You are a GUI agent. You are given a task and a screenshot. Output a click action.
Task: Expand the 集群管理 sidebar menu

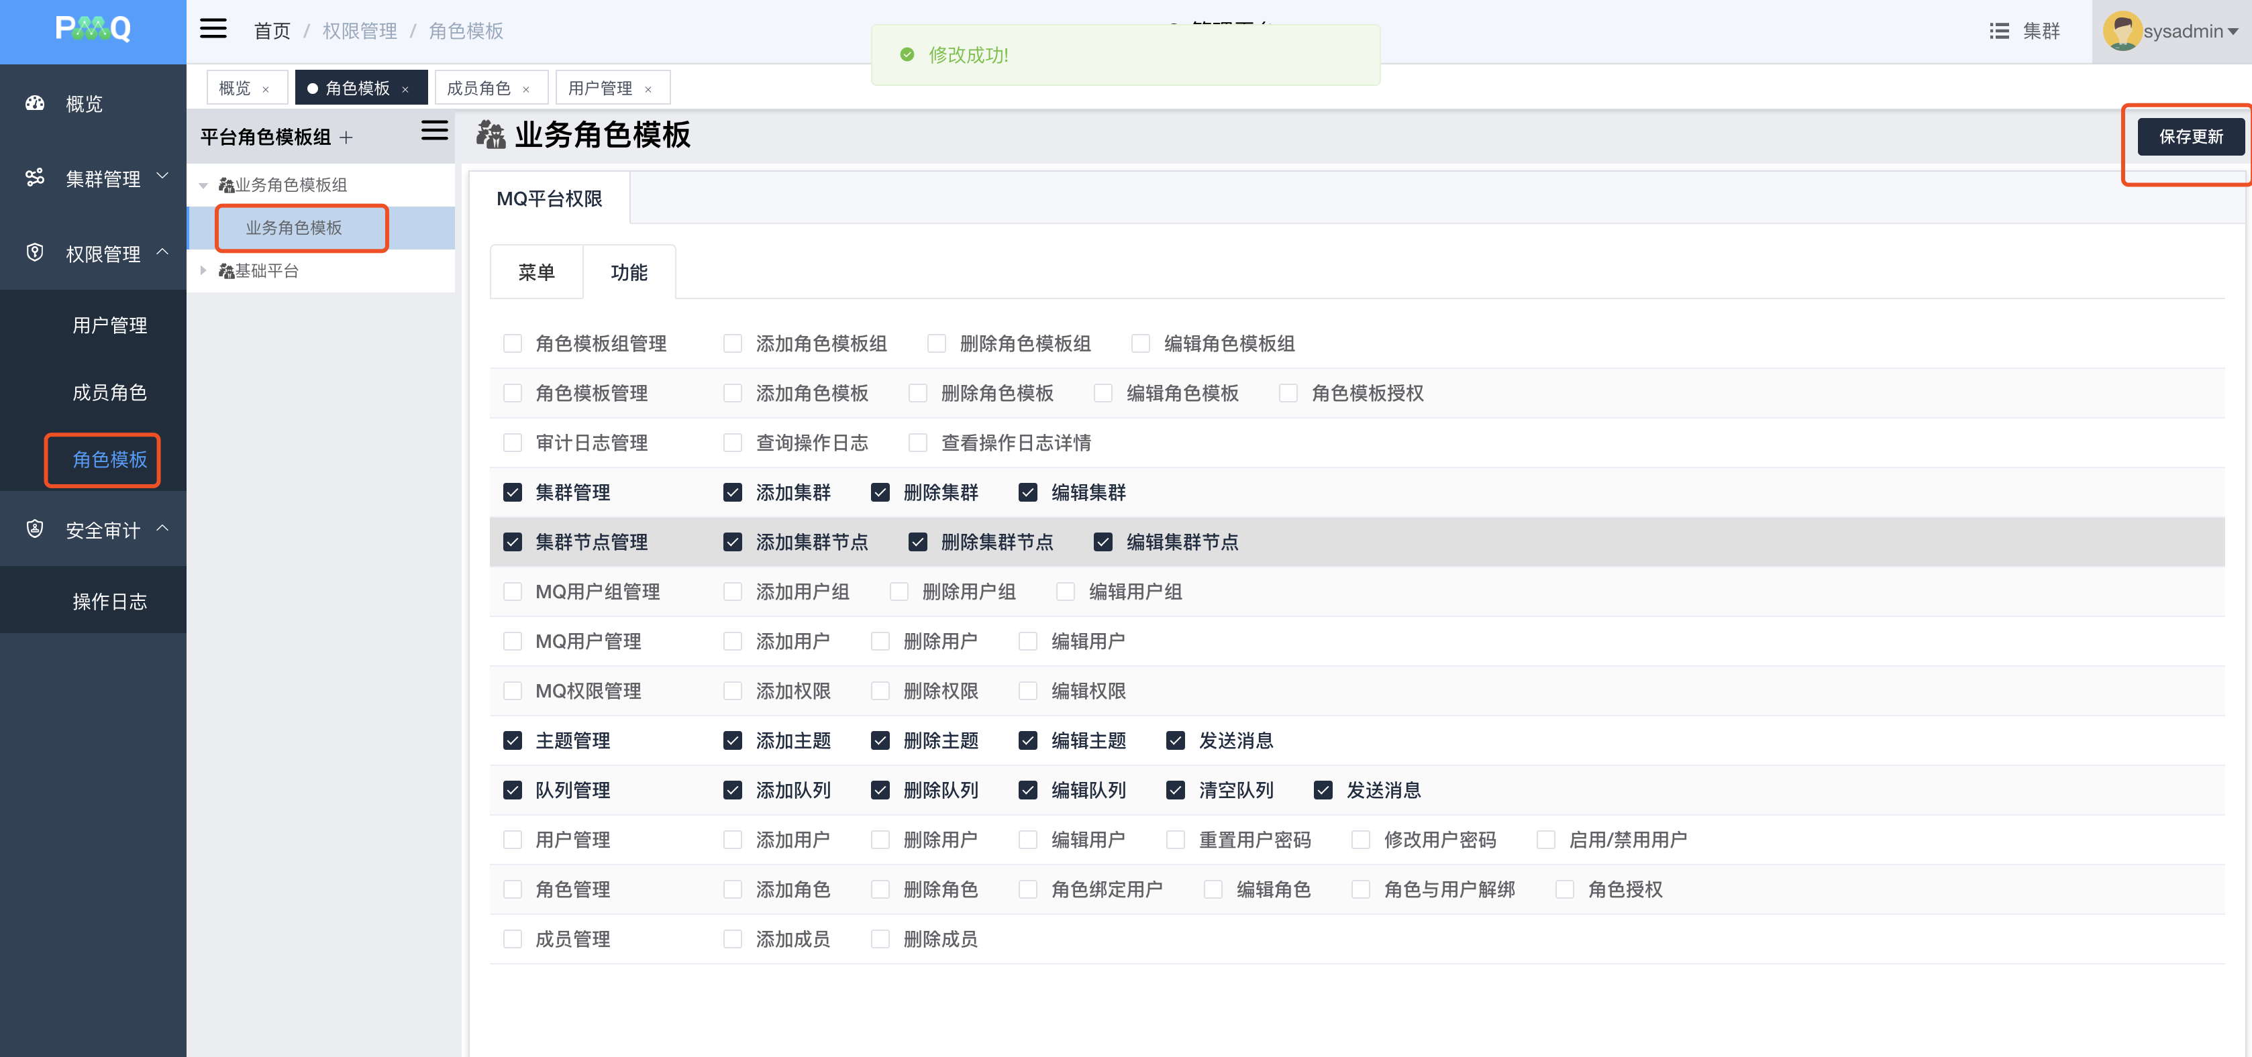point(103,178)
